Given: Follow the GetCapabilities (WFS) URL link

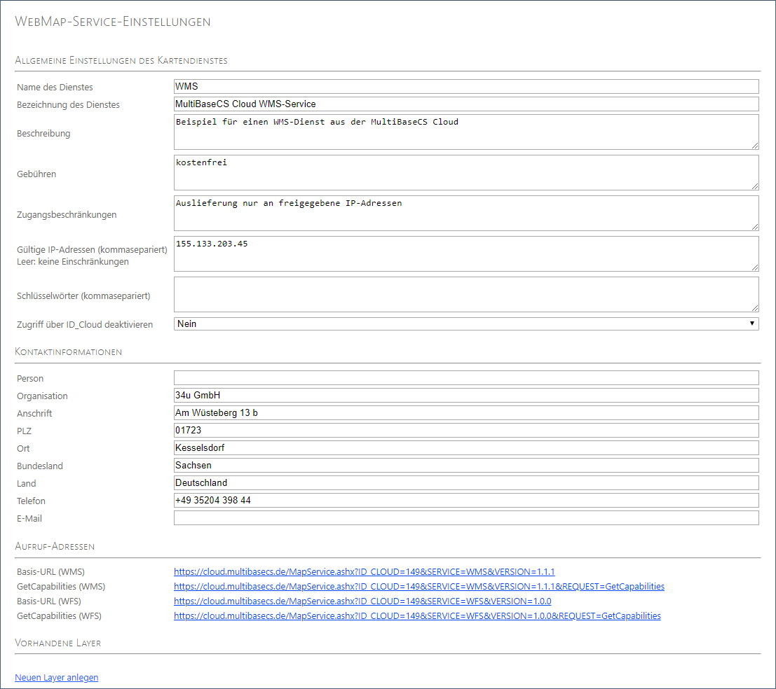Looking at the screenshot, I should click(x=417, y=616).
